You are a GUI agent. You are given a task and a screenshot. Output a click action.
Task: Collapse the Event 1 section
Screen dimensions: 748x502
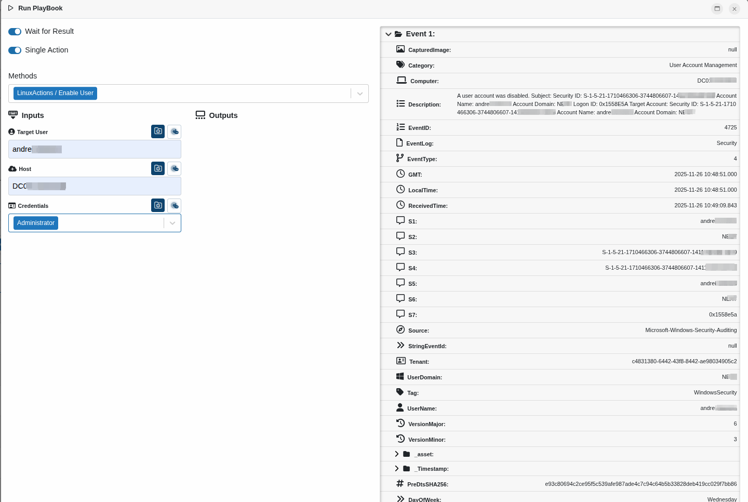point(388,34)
